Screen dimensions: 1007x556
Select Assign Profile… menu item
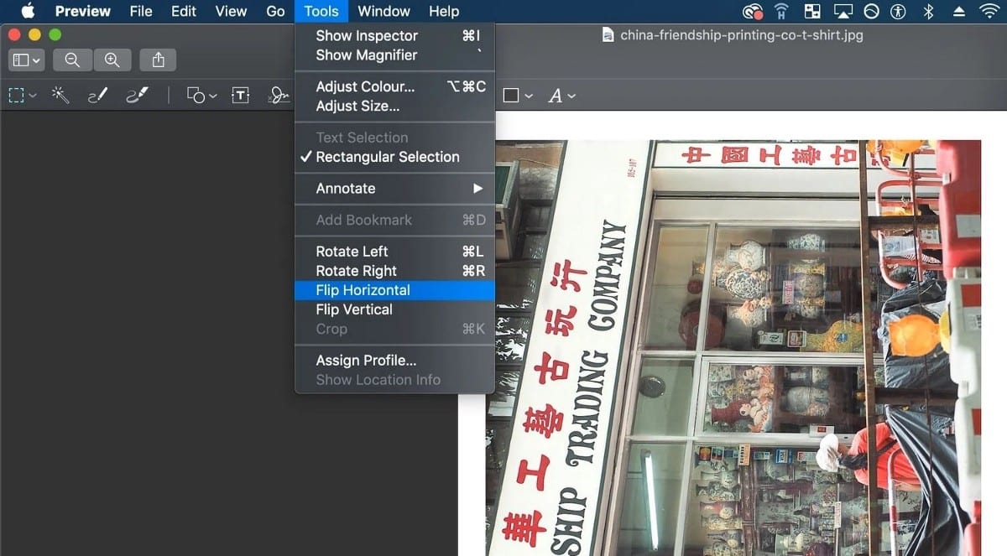(x=394, y=361)
